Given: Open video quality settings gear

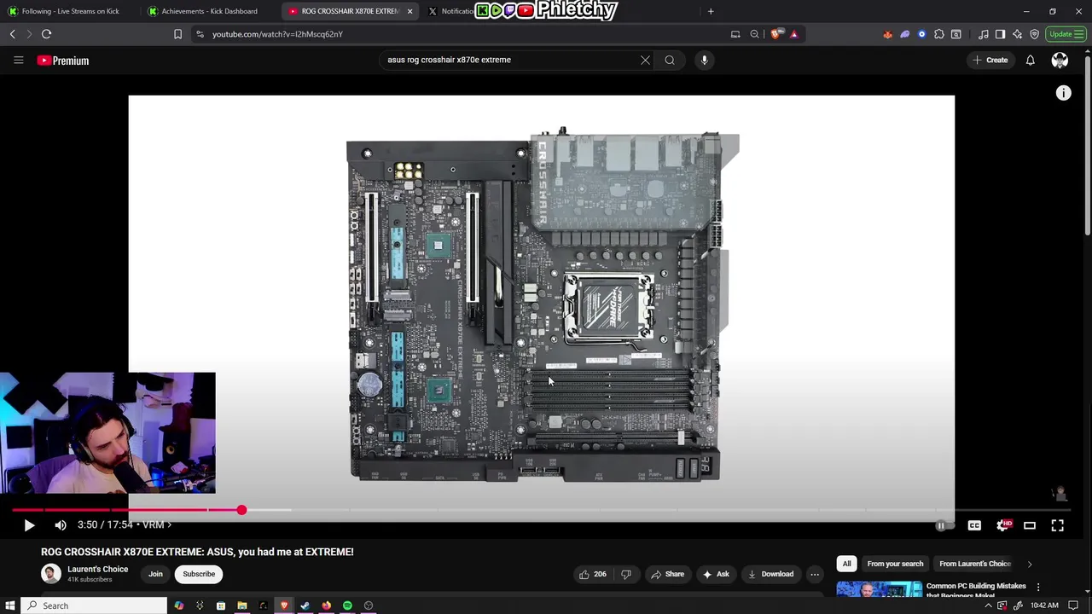Looking at the screenshot, I should click(1003, 525).
